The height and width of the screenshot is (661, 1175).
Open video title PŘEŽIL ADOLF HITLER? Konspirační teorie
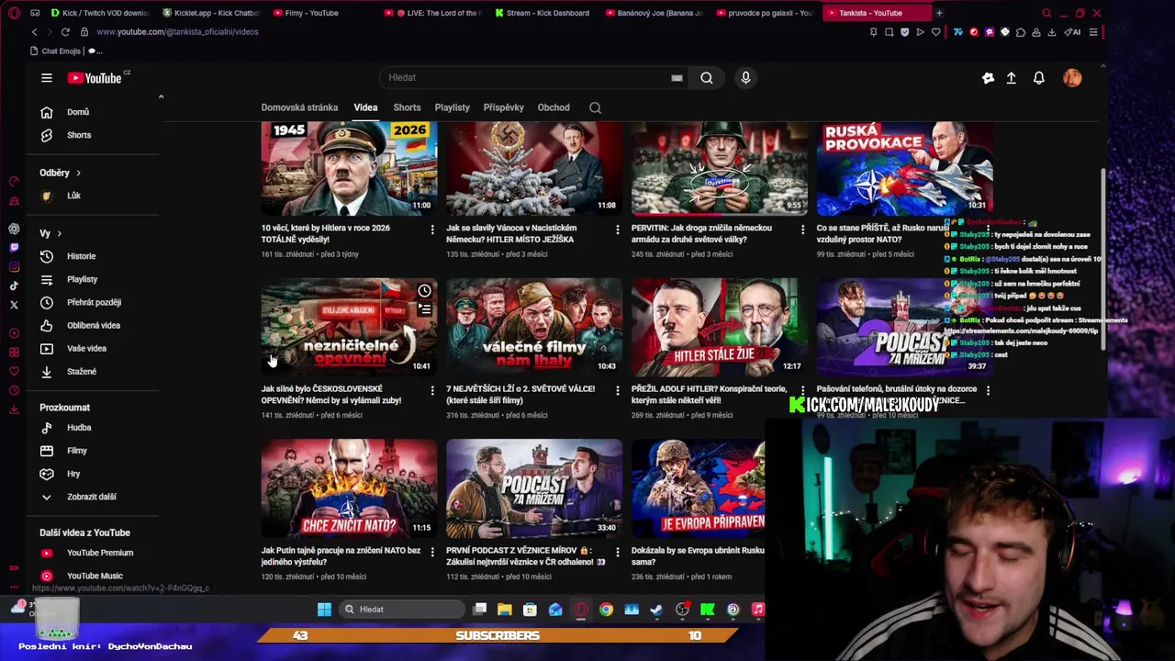click(x=710, y=395)
